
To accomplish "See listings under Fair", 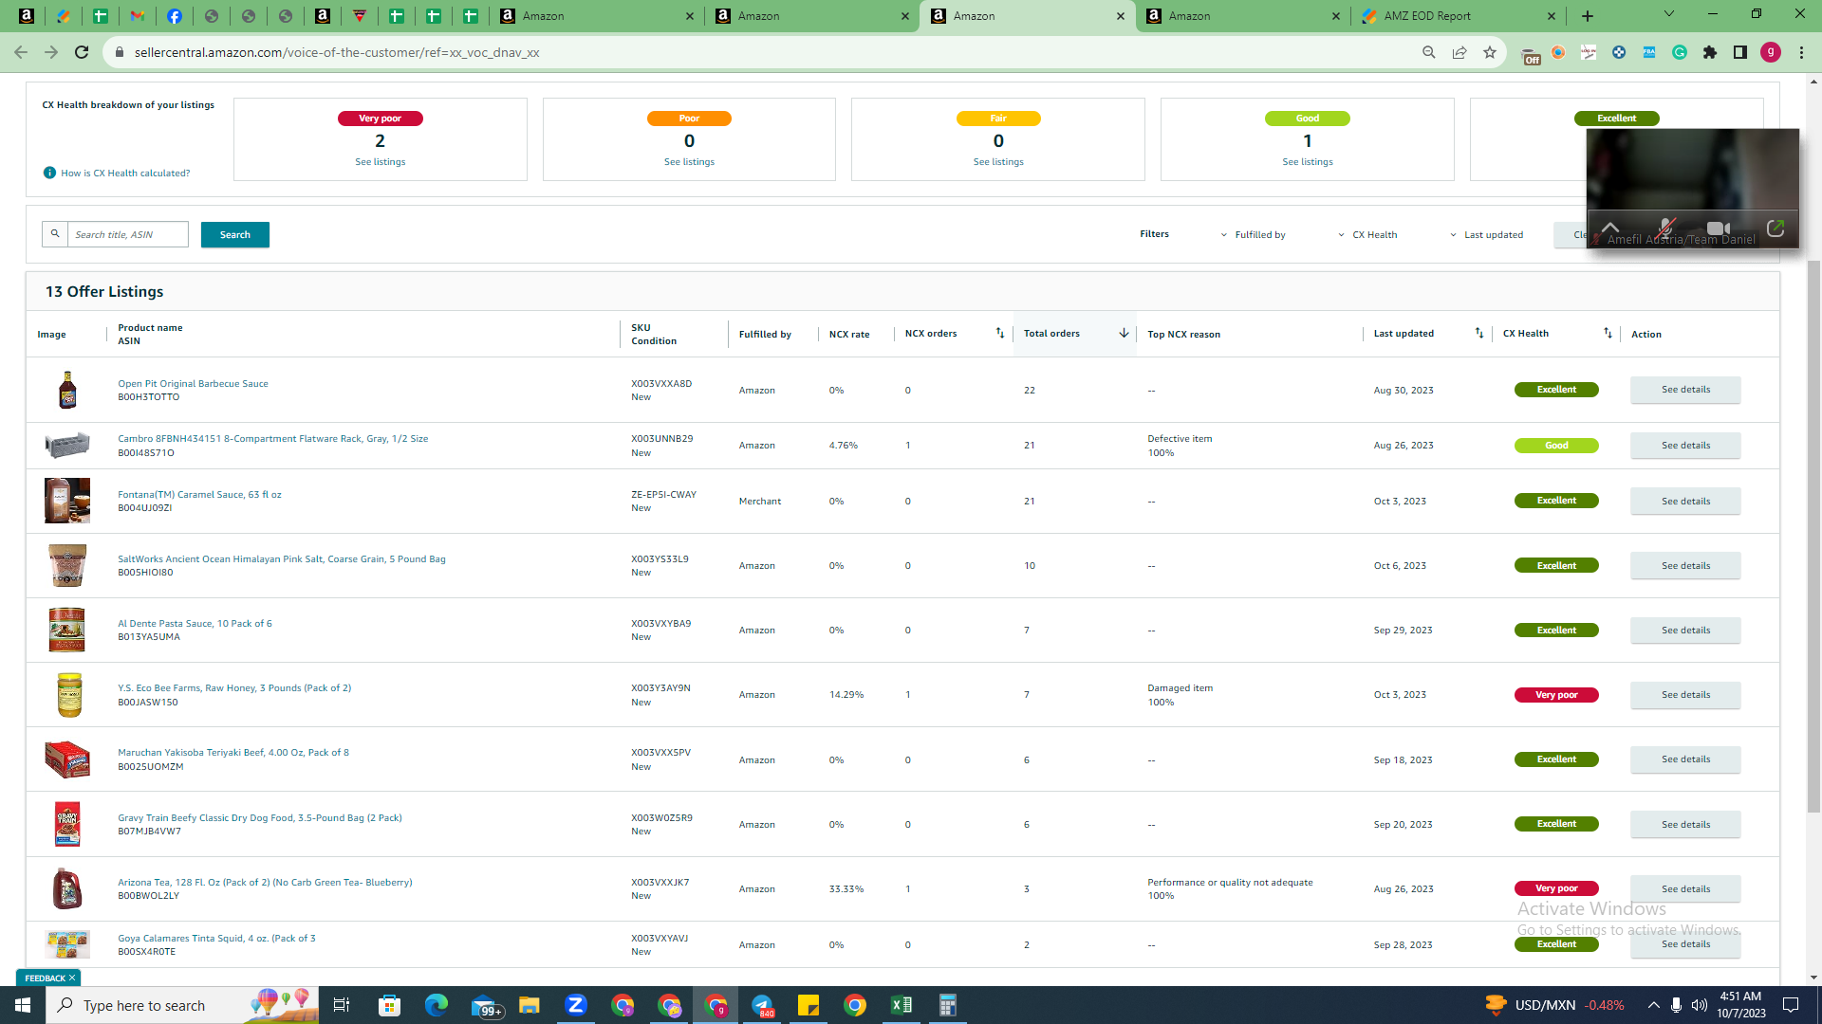I will 998,162.
